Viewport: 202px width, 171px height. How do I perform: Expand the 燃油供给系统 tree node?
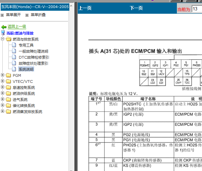point(2,93)
